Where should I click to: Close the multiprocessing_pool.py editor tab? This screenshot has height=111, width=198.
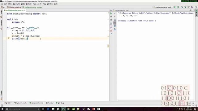(x=25, y=10)
